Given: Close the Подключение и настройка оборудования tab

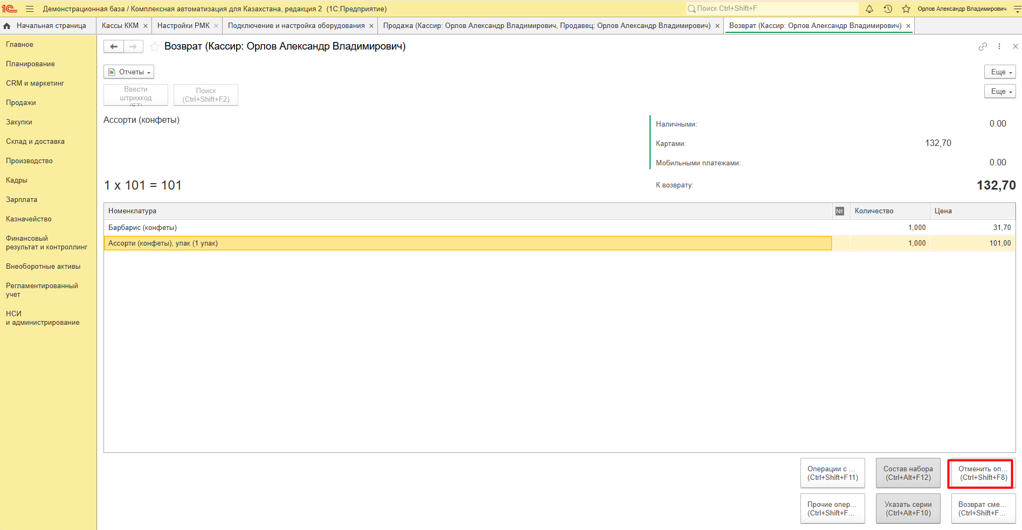Looking at the screenshot, I should tap(371, 26).
